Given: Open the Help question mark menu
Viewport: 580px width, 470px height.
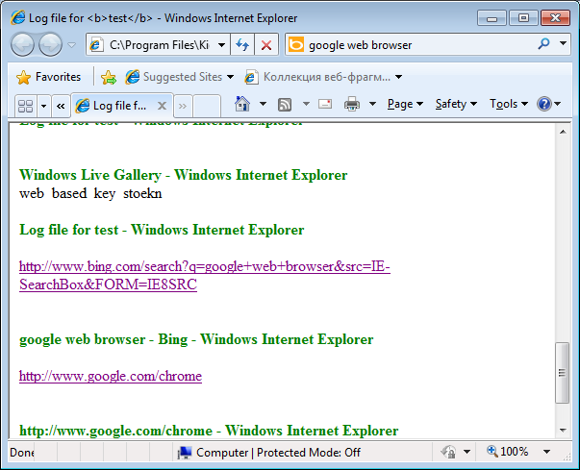Looking at the screenshot, I should [548, 104].
